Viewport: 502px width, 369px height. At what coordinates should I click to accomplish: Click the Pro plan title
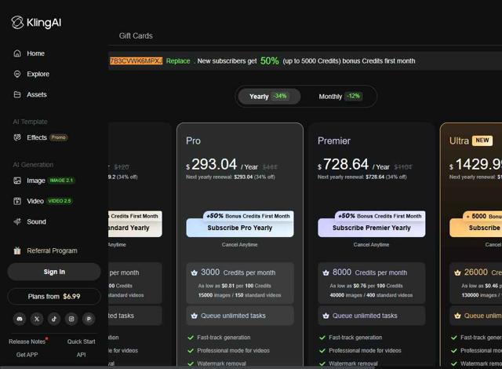(194, 141)
